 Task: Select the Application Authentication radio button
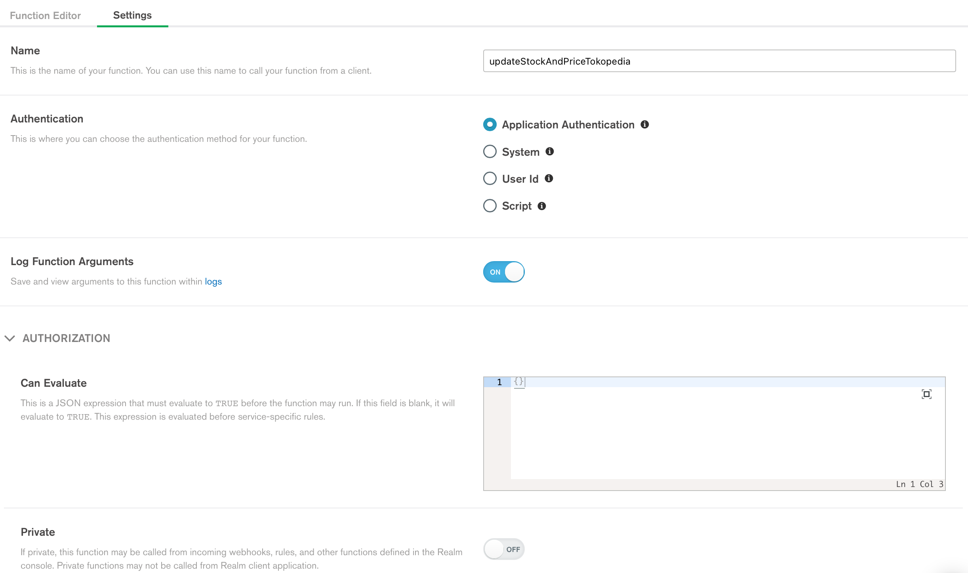pyautogui.click(x=490, y=124)
